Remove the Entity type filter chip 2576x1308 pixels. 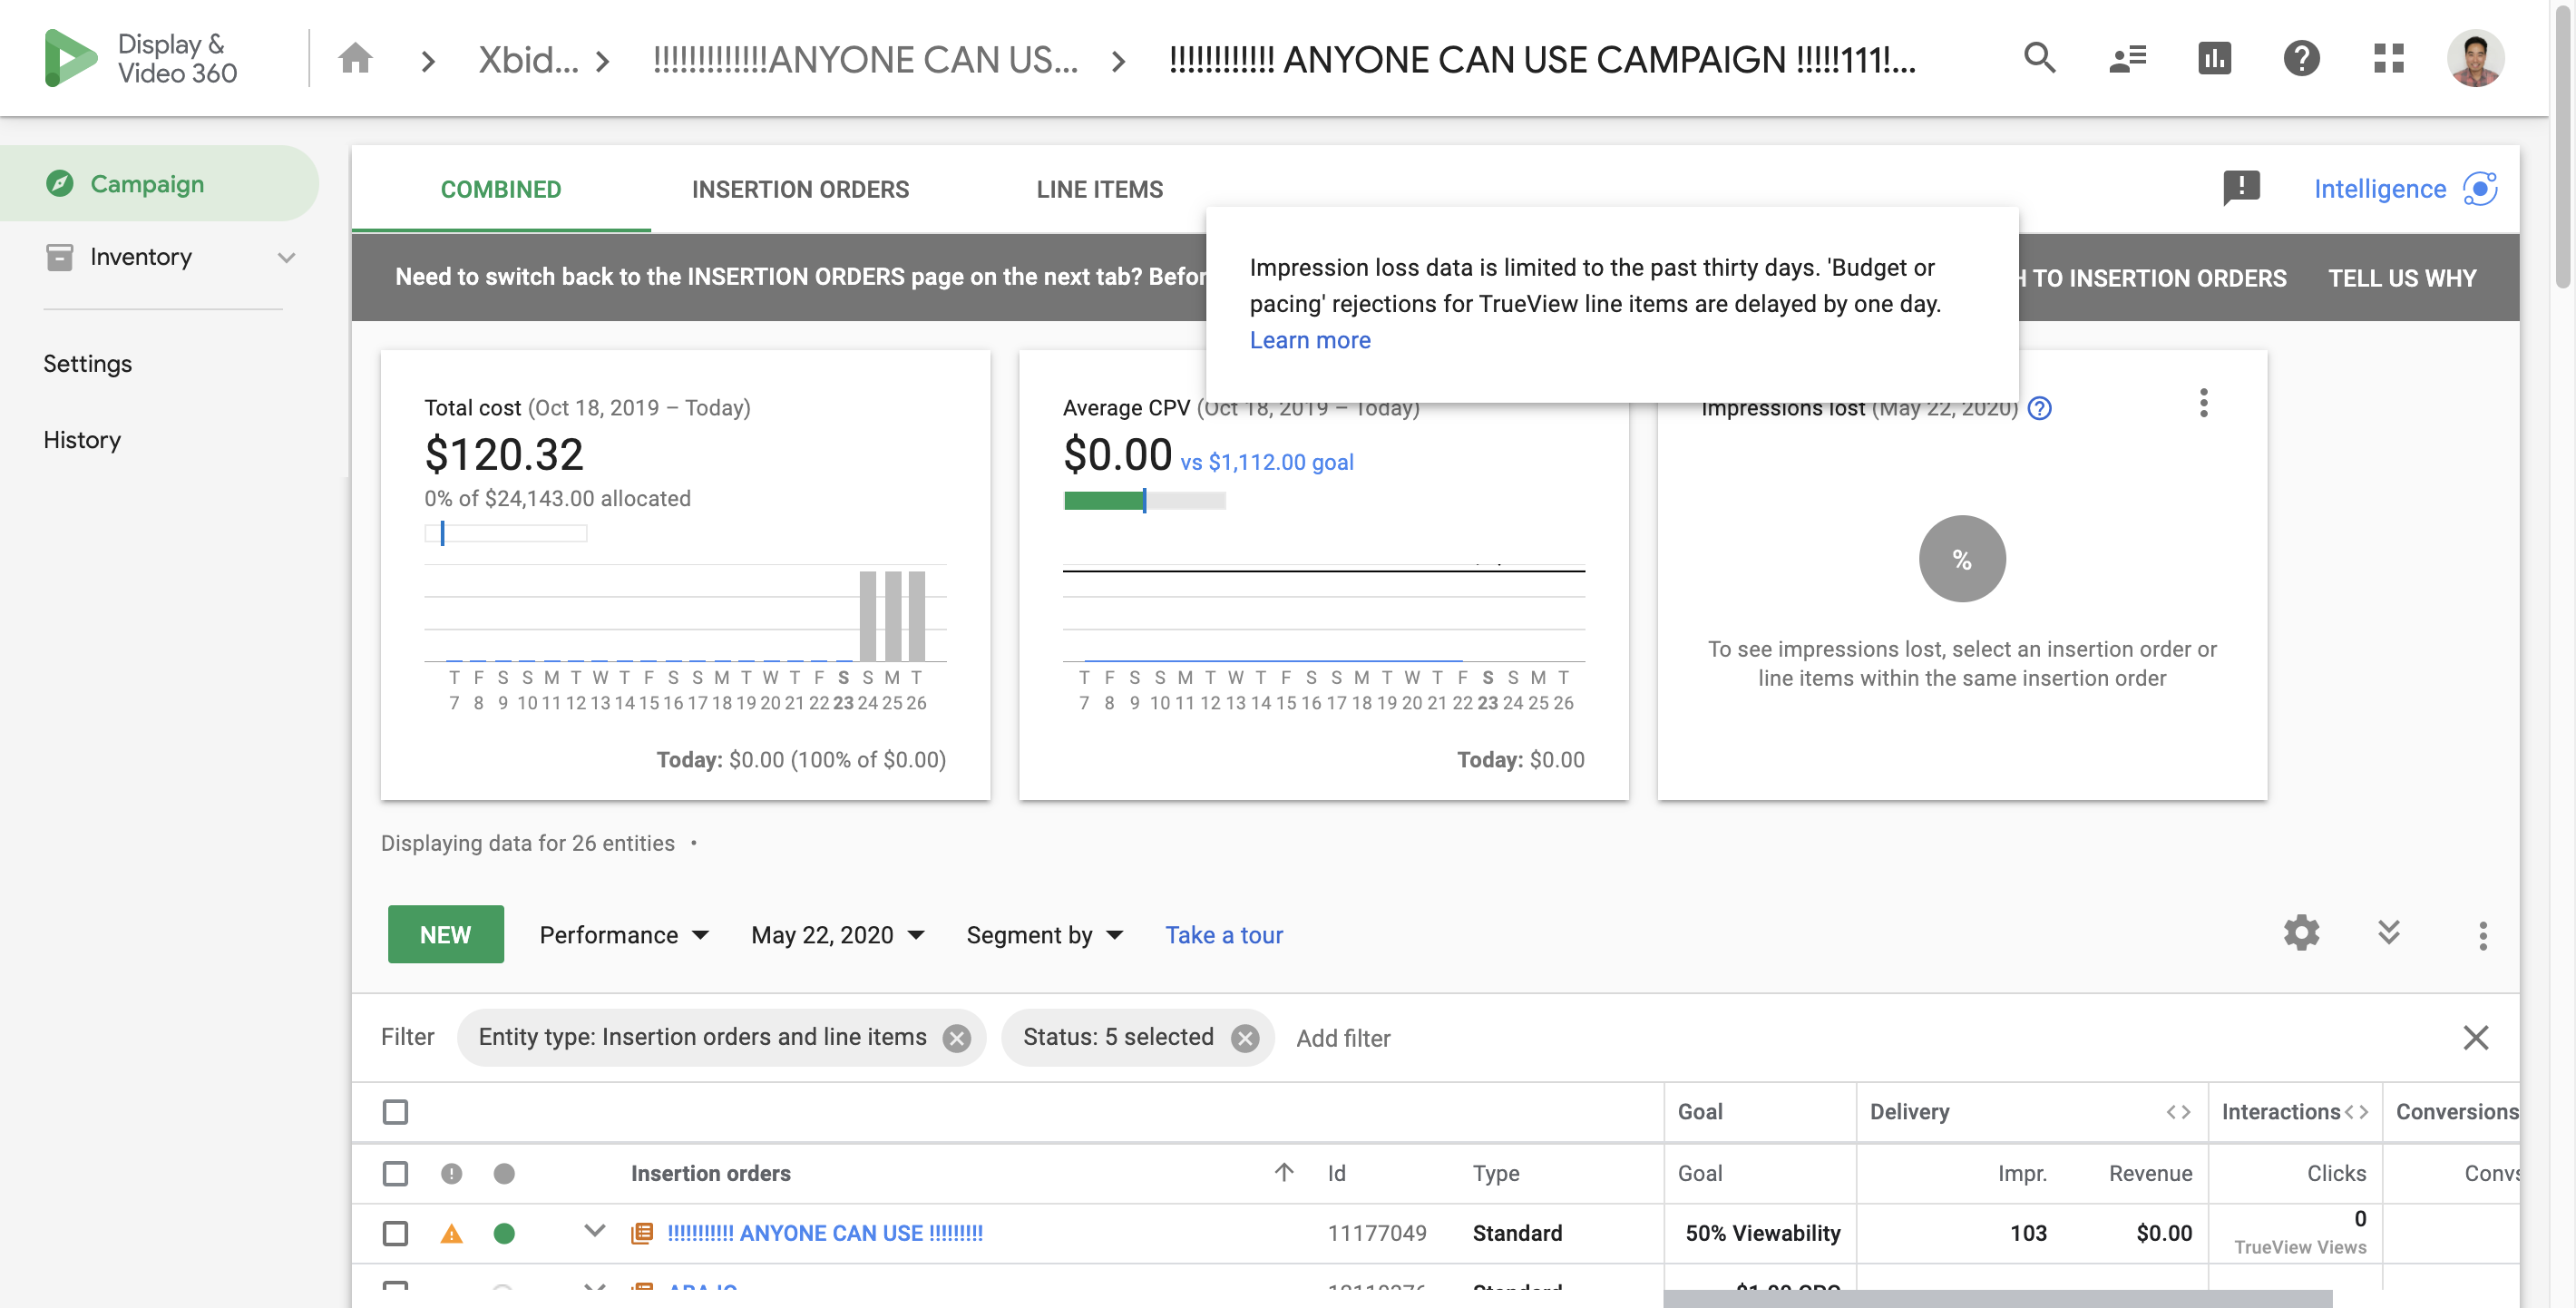957,1038
